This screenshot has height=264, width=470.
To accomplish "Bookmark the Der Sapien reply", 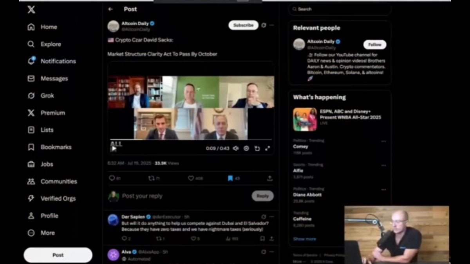I will (x=262, y=238).
